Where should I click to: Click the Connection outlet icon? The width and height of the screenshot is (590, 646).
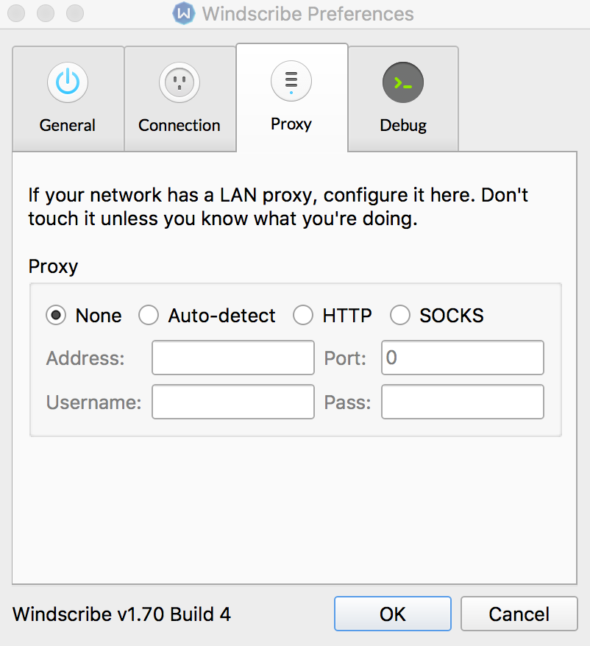point(180,82)
